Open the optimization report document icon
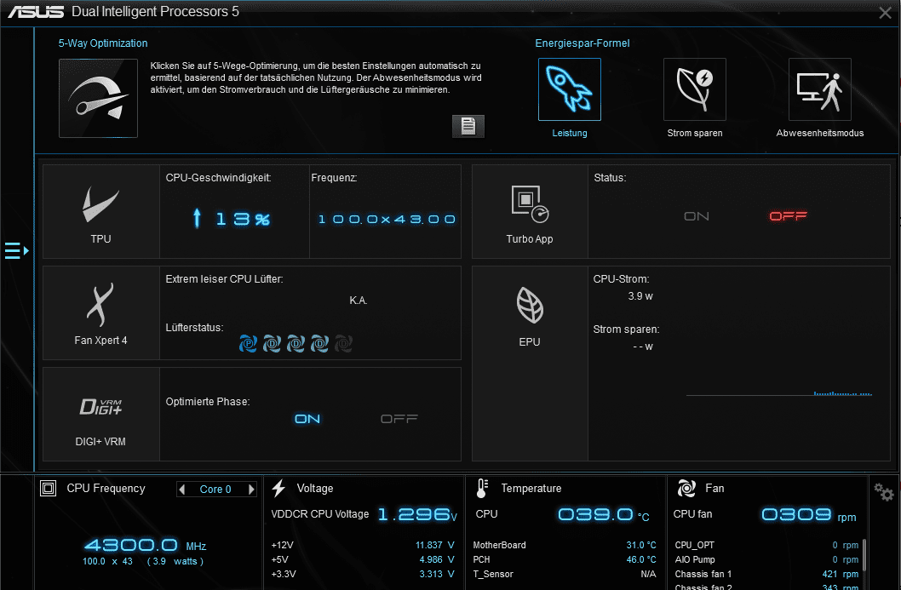The image size is (901, 590). point(468,126)
